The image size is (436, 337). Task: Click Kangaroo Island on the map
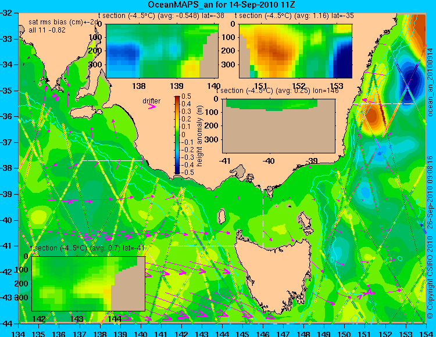pos(85,113)
